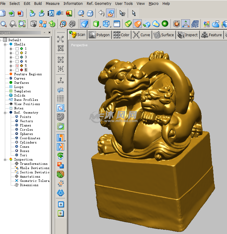The width and height of the screenshot is (227, 234).
Task: Click the green sphere display icon
Action: [165, 24]
